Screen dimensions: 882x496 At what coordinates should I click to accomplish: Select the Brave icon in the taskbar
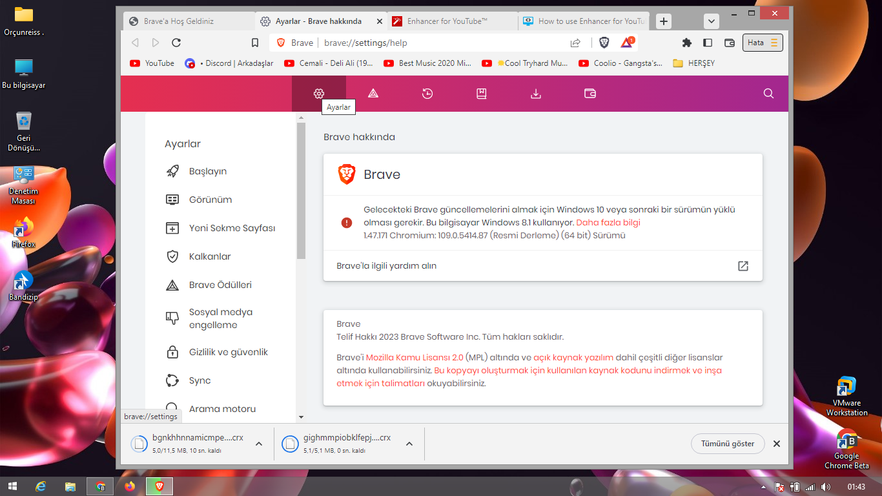click(x=159, y=486)
